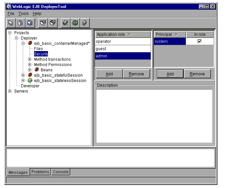This screenshot has height=188, width=236.
Task: Click the green cube icon beside ejb_basic_statelessSession
Action: [x=30, y=80]
